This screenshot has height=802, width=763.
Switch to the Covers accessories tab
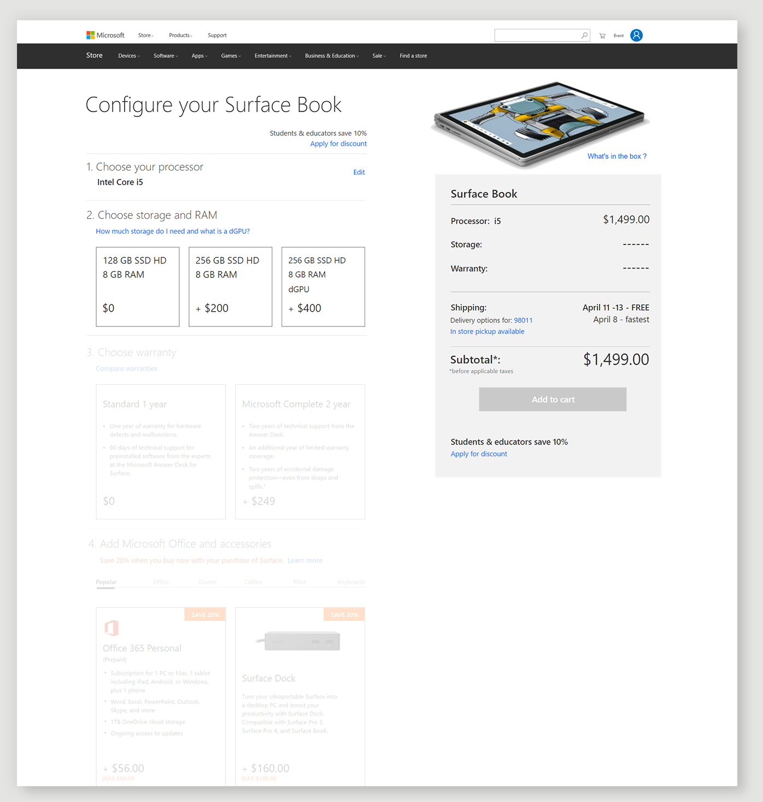click(207, 582)
